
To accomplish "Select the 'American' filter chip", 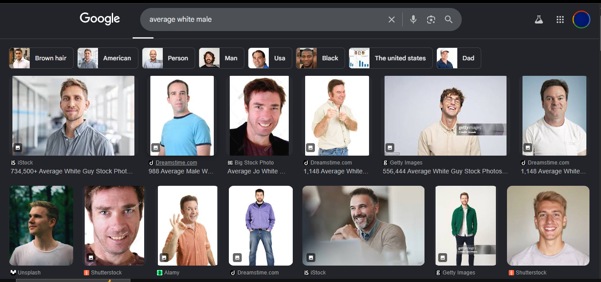I will (x=108, y=58).
